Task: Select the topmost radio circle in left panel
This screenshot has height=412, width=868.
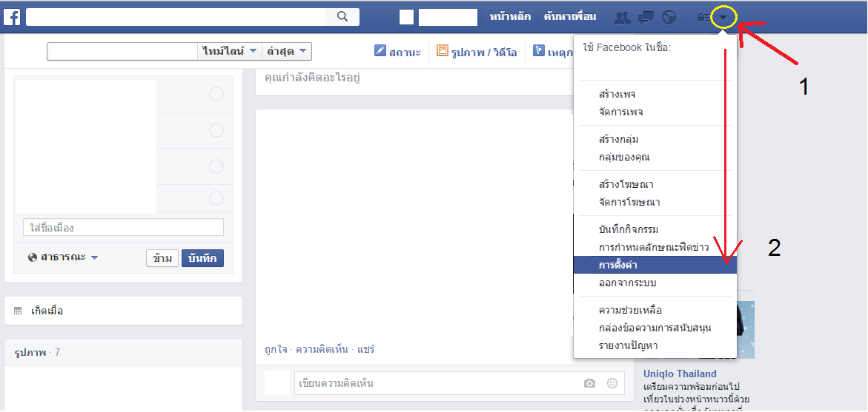Action: 216,94
